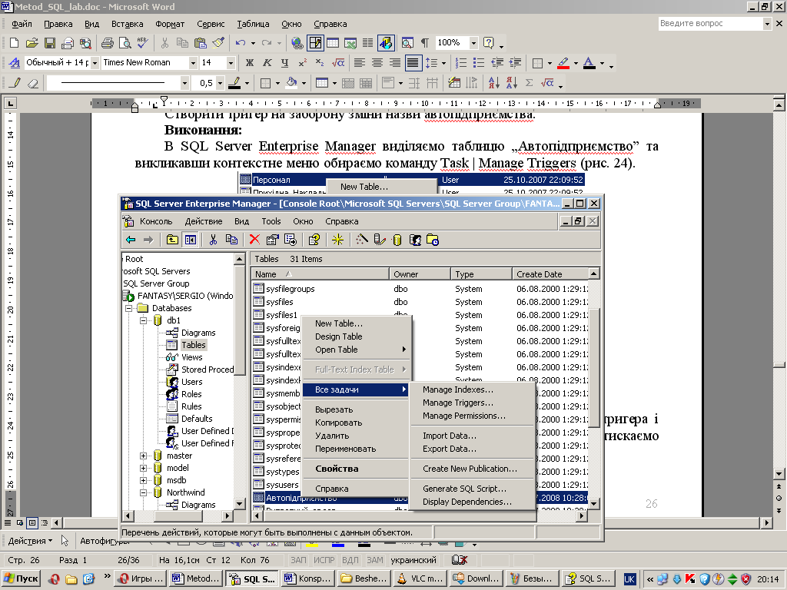Click the Пуск Start button
Screen dimensions: 787x590
point(21,578)
